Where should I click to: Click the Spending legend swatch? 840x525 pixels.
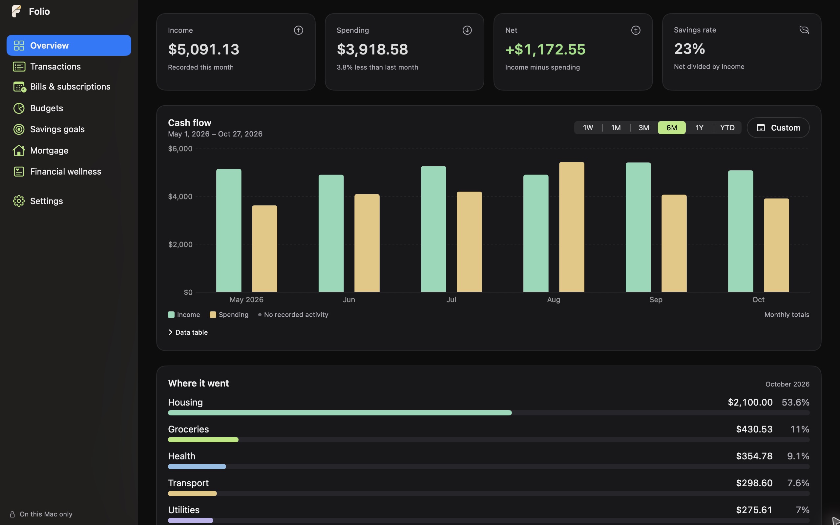[213, 315]
